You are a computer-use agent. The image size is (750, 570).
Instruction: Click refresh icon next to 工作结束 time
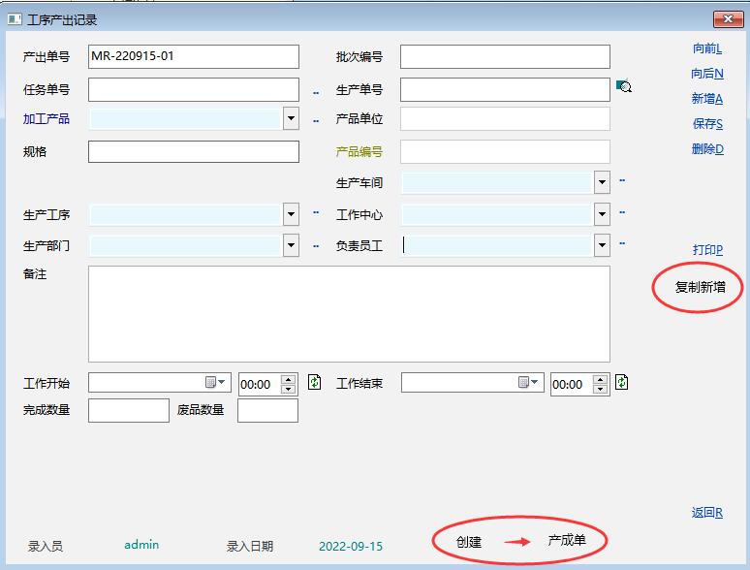click(621, 383)
